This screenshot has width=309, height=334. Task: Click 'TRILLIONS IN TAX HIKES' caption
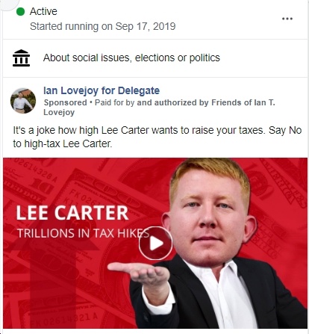83,233
